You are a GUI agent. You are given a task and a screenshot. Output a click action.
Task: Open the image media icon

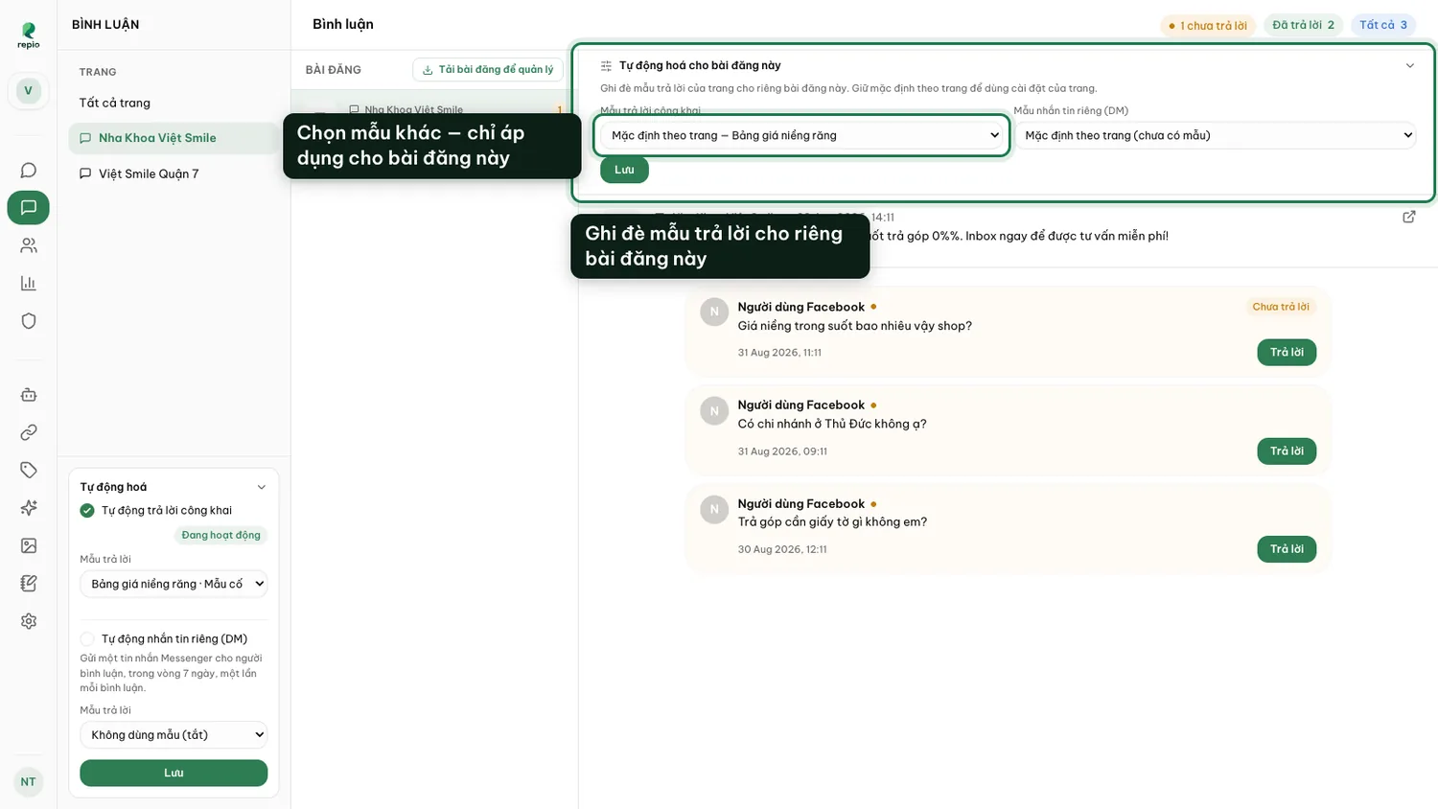coord(29,545)
